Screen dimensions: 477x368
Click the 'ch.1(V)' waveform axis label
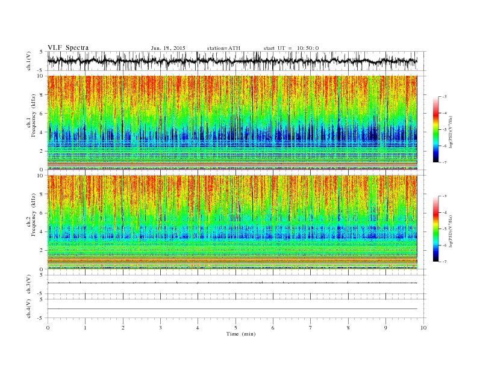click(x=29, y=61)
